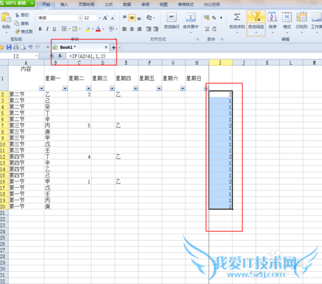The image size is (322, 284).
Task: Toggle Bold formatting
Action: pyautogui.click(x=40, y=29)
